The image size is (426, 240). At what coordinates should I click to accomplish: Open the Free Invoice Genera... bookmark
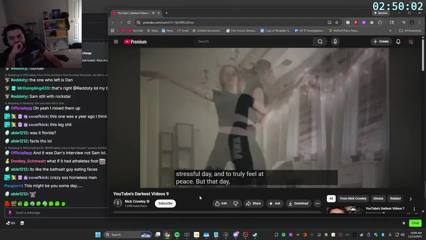point(241,31)
